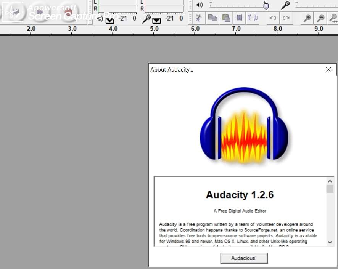Click timeline ruler at 3.0 seconds

tap(72, 29)
